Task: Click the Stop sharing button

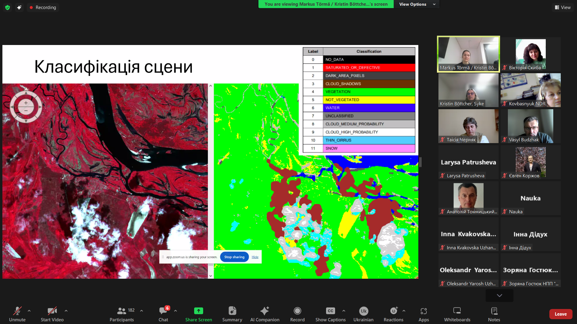Action: (234, 257)
